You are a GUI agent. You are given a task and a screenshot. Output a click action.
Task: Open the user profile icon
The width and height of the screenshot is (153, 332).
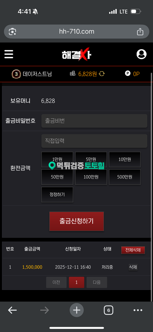click(x=142, y=54)
